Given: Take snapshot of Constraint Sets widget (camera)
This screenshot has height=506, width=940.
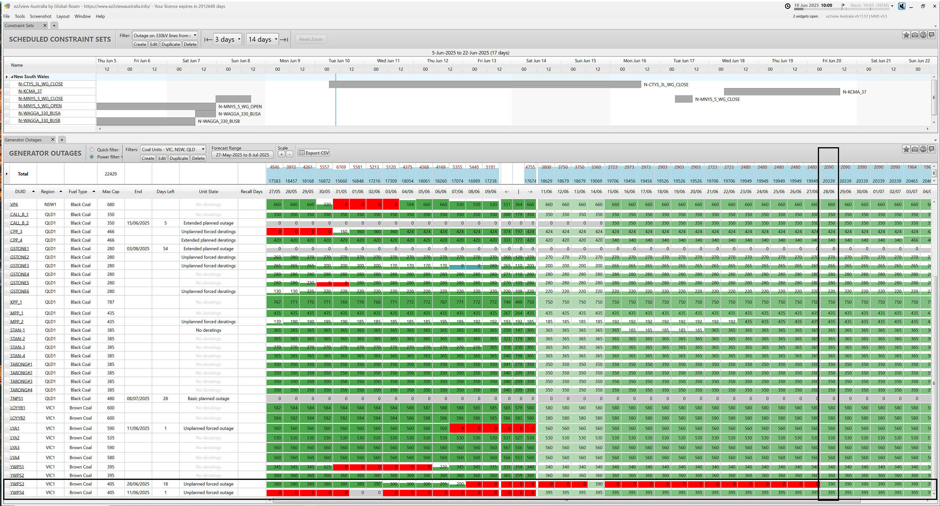Looking at the screenshot, I should pyautogui.click(x=915, y=35).
